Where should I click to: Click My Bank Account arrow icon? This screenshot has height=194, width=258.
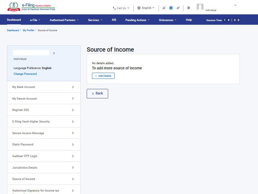[x=73, y=87]
